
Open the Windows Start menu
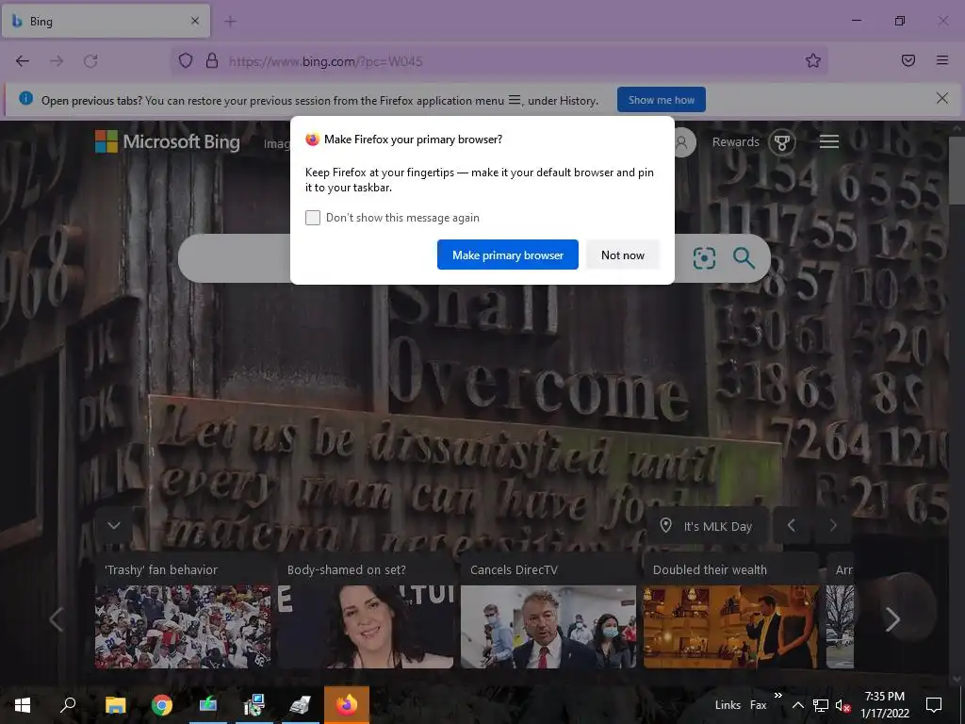click(x=23, y=705)
